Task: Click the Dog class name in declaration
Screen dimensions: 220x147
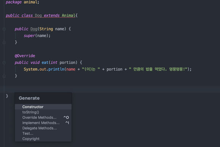Action: click(x=38, y=15)
